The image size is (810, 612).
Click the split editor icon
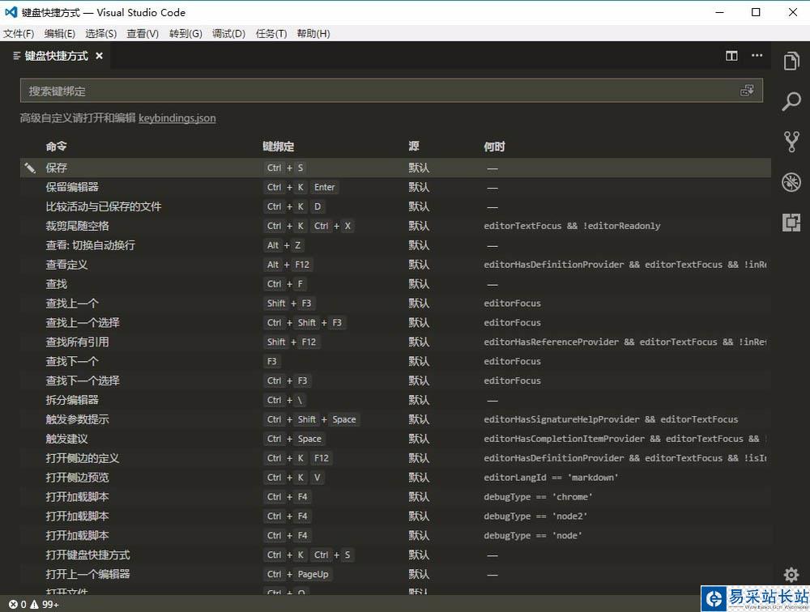tap(731, 56)
